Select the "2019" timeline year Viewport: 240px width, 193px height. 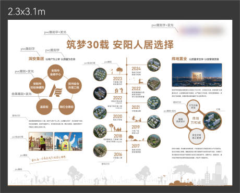[x=136, y=127]
